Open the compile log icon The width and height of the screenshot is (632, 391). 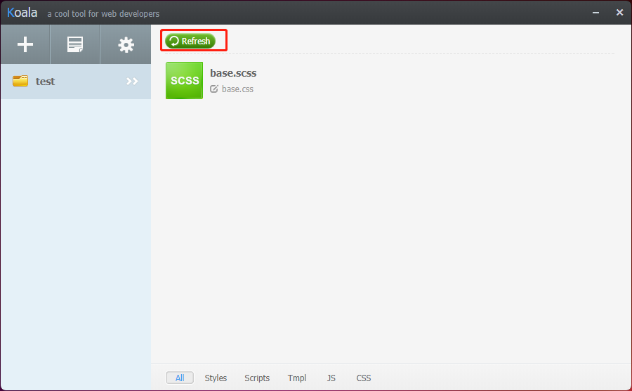(75, 44)
